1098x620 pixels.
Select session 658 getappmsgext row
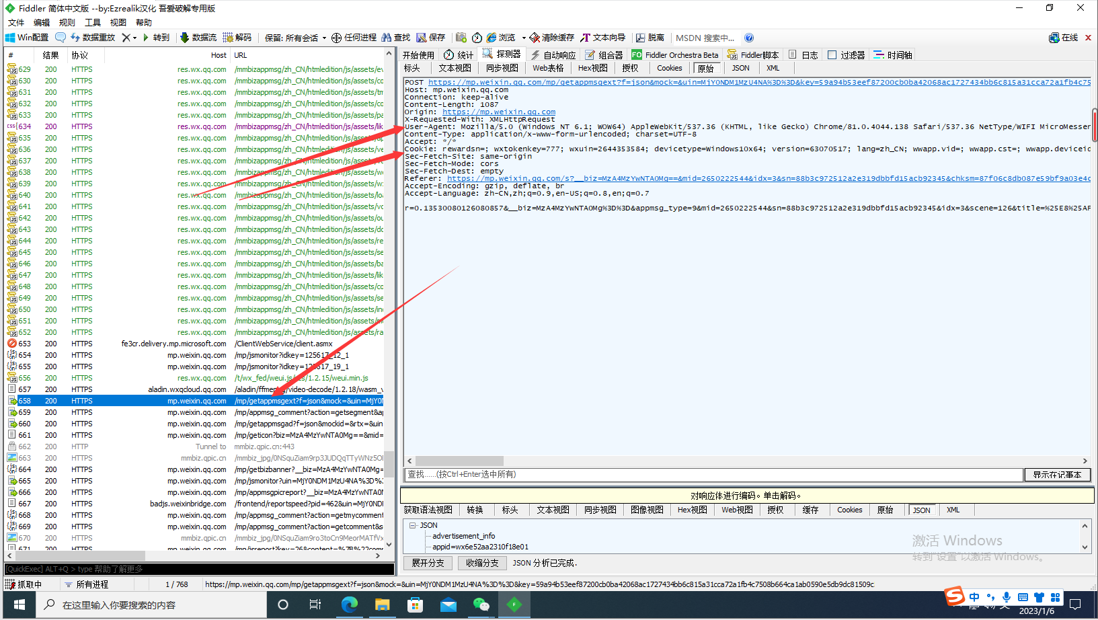coord(195,401)
